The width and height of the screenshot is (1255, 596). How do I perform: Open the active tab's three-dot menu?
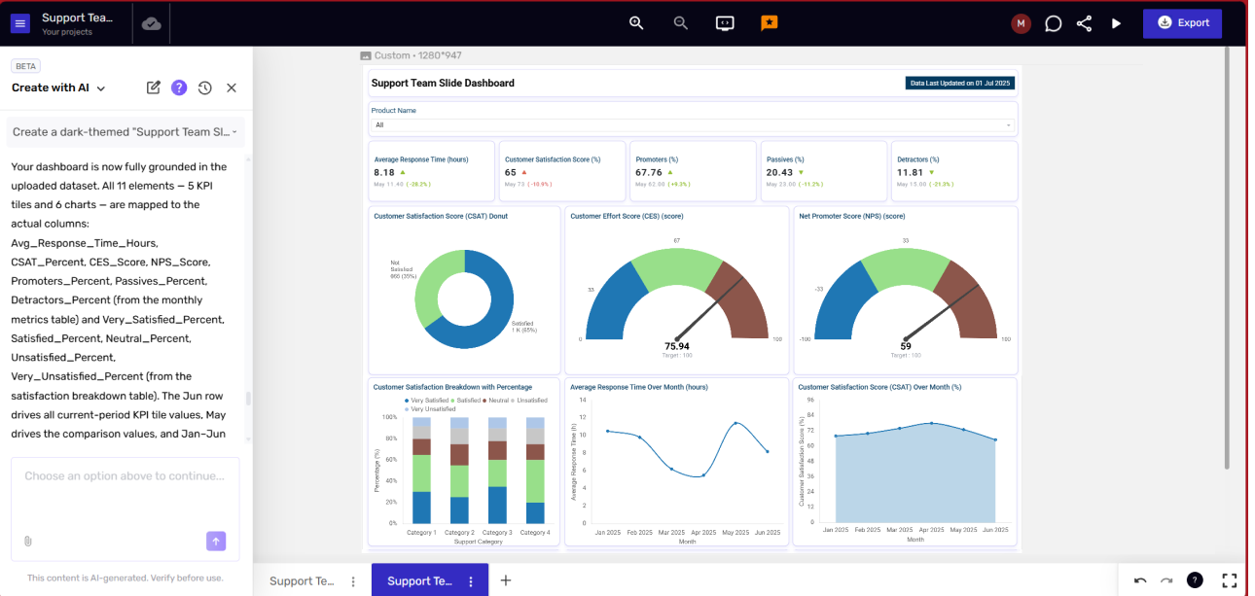(471, 581)
